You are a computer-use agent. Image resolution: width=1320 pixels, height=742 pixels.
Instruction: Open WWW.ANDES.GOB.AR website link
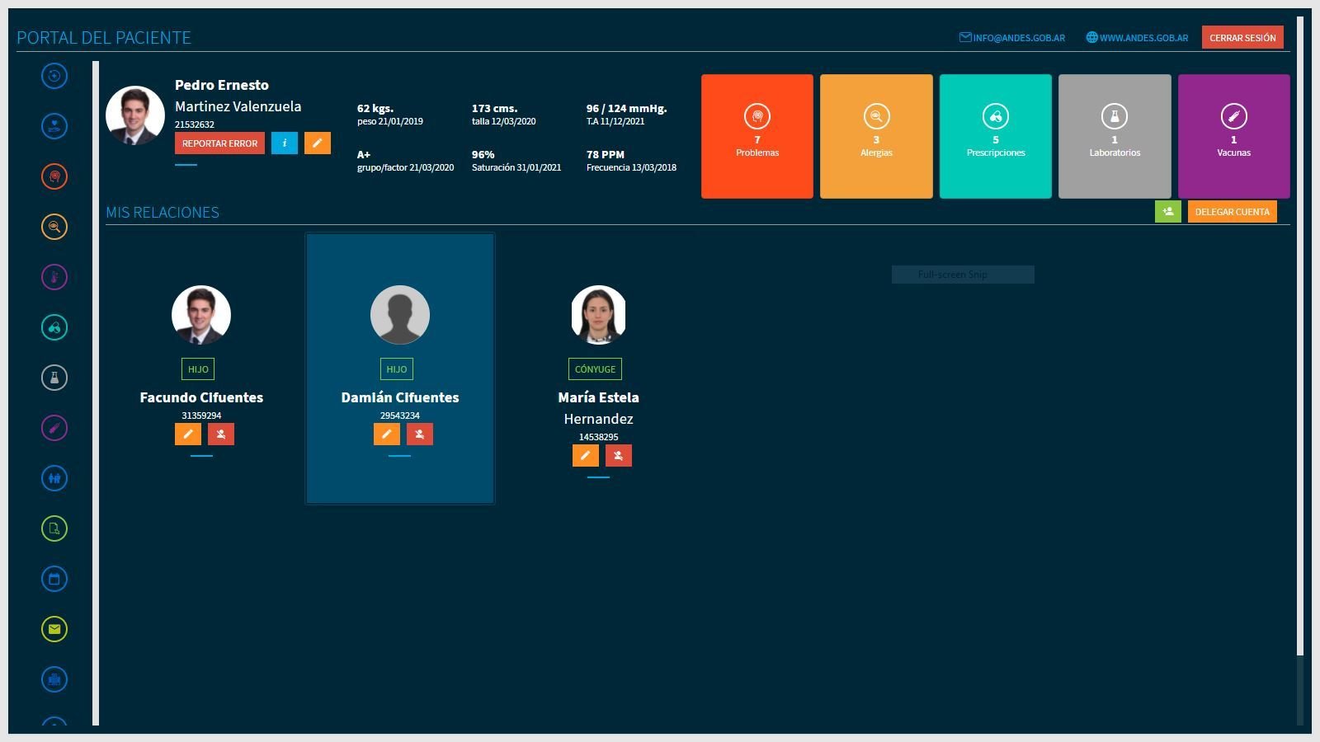(1138, 38)
